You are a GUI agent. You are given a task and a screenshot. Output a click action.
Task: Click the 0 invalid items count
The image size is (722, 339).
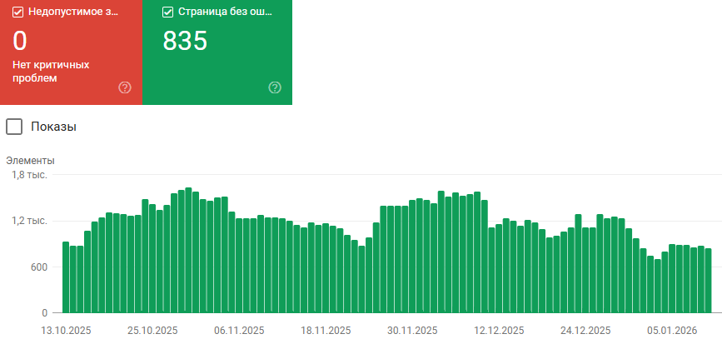coord(20,41)
